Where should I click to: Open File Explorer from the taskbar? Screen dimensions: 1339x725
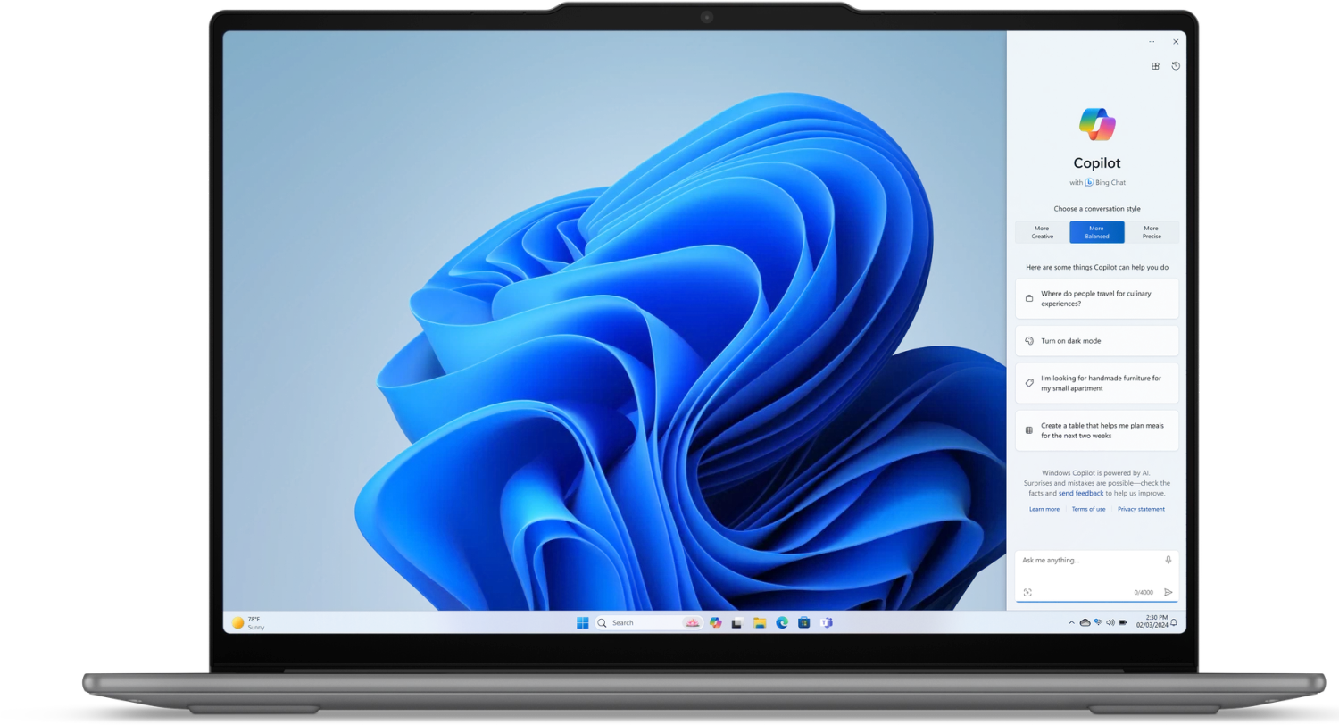click(x=760, y=622)
